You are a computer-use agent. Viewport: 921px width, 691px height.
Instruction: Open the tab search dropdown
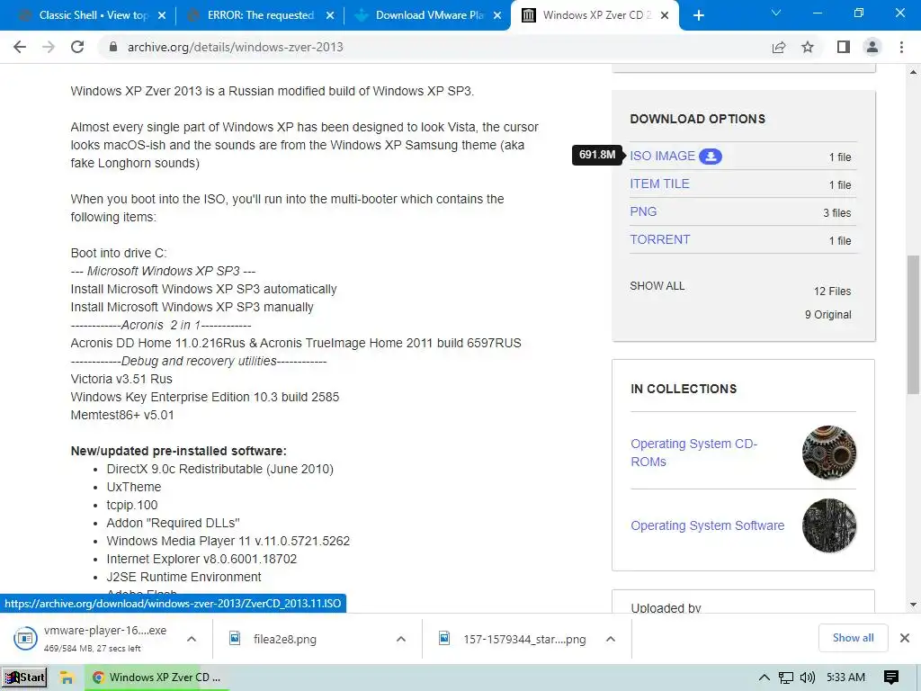[x=776, y=13]
